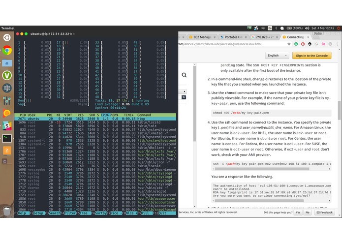
Task: Open the chat bubble messaging indicator
Action: click(x=282, y=28)
